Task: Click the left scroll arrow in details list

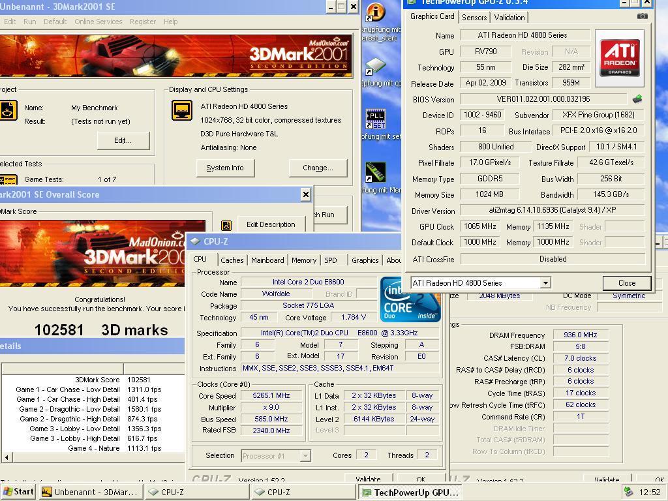Action: tap(7, 457)
